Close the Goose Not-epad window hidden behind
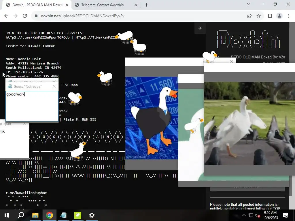 (x=54, y=81)
